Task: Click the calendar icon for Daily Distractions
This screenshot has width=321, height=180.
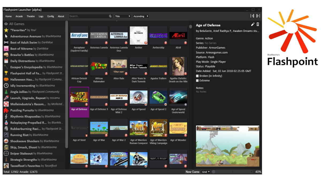Action: [6, 61]
